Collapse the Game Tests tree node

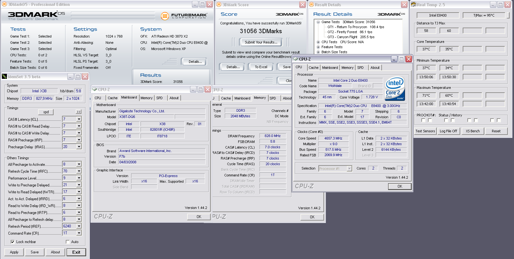(x=318, y=22)
